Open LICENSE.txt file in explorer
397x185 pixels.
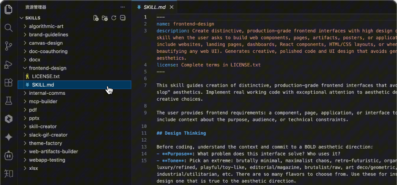point(74,76)
